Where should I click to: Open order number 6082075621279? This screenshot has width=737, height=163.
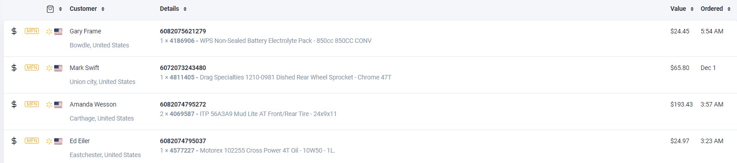[183, 31]
